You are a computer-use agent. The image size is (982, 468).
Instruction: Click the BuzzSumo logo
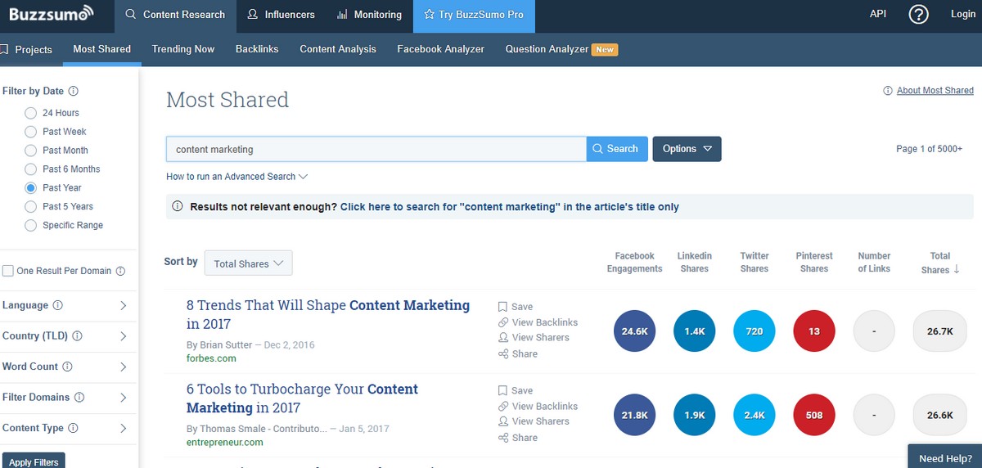click(x=51, y=15)
